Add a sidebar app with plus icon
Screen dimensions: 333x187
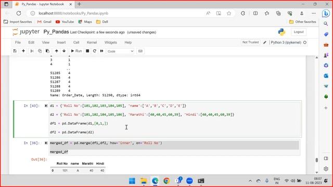click(x=326, y=108)
